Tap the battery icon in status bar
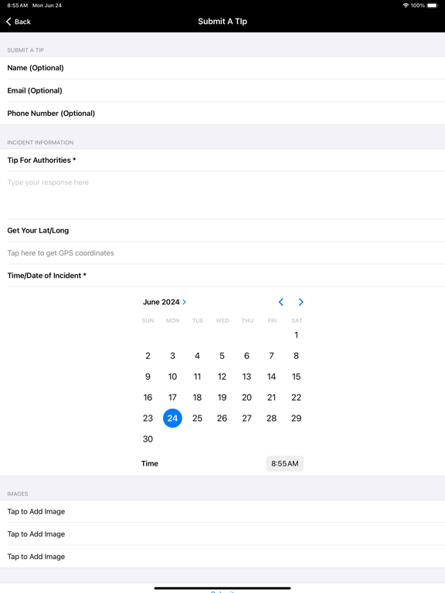This screenshot has height=593, width=445. click(432, 5)
